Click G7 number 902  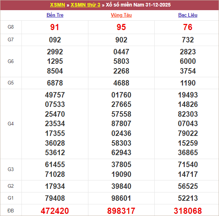click(121, 40)
